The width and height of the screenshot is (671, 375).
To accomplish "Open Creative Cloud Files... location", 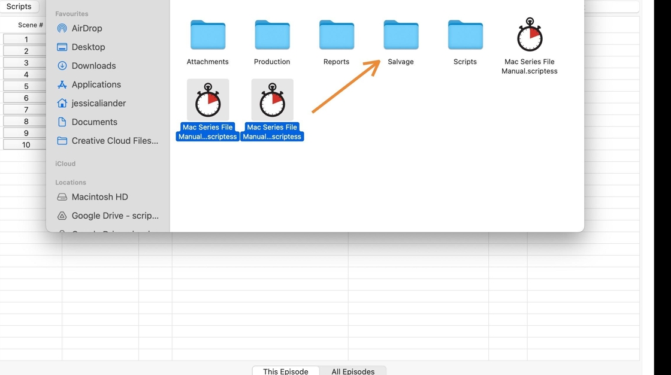I will (115, 141).
